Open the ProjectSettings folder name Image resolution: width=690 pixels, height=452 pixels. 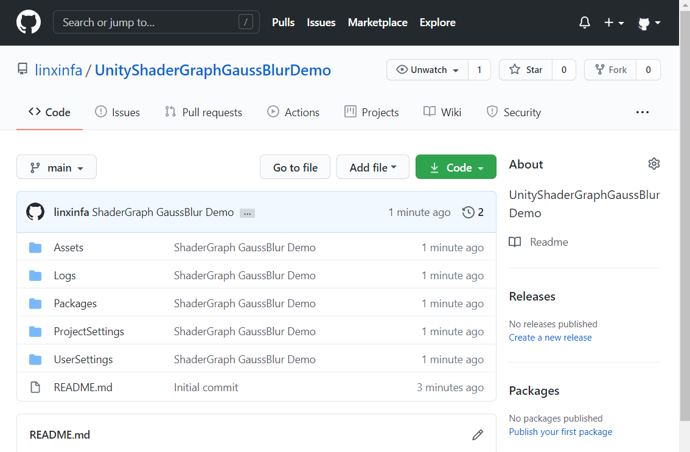point(89,332)
